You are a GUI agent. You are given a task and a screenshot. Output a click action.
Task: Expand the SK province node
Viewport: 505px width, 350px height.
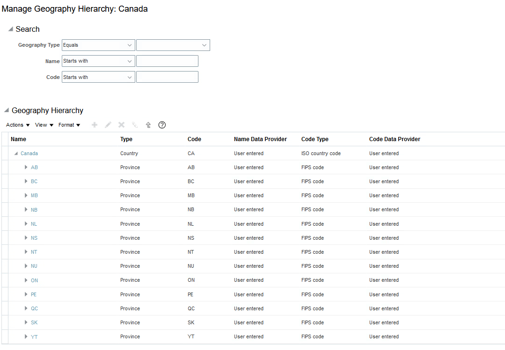(x=26, y=322)
